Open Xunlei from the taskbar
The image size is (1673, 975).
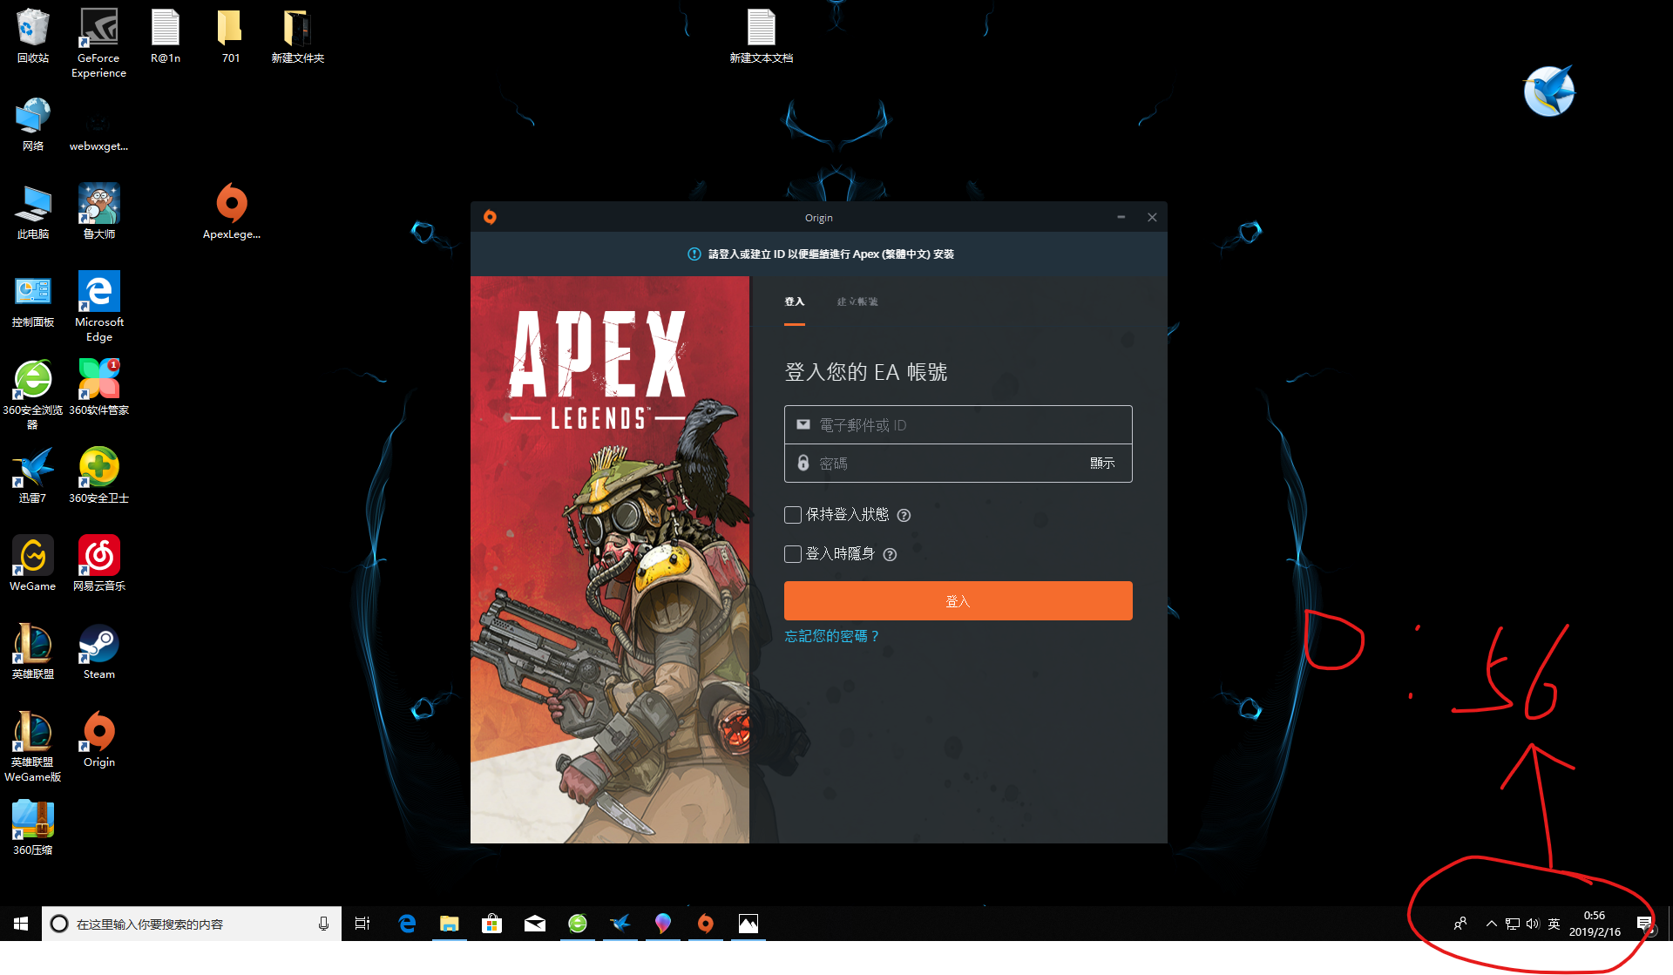pyautogui.click(x=620, y=924)
